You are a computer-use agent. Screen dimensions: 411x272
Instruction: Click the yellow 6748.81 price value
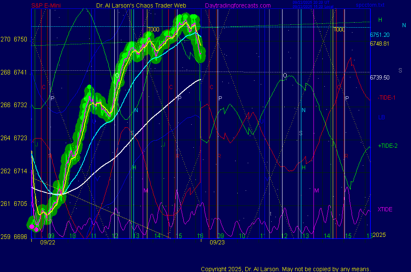point(380,44)
